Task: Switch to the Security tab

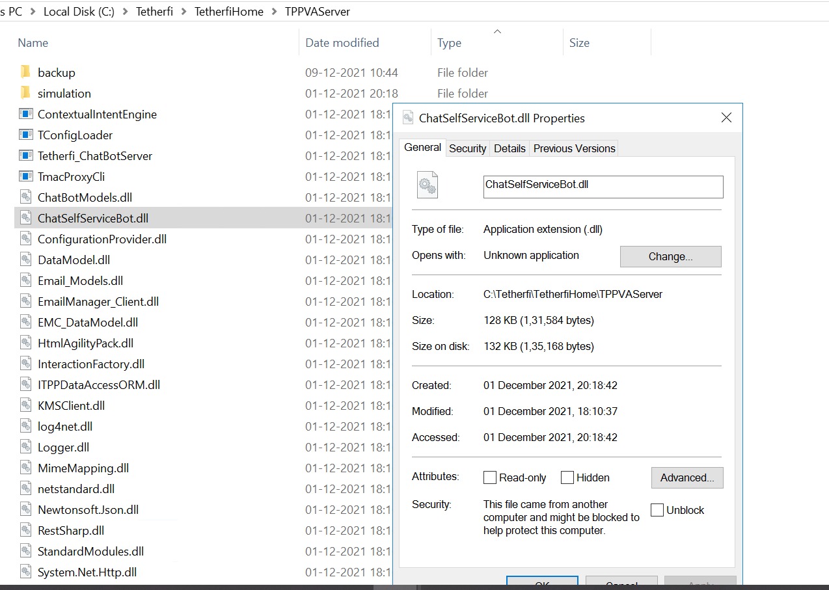Action: pos(467,148)
